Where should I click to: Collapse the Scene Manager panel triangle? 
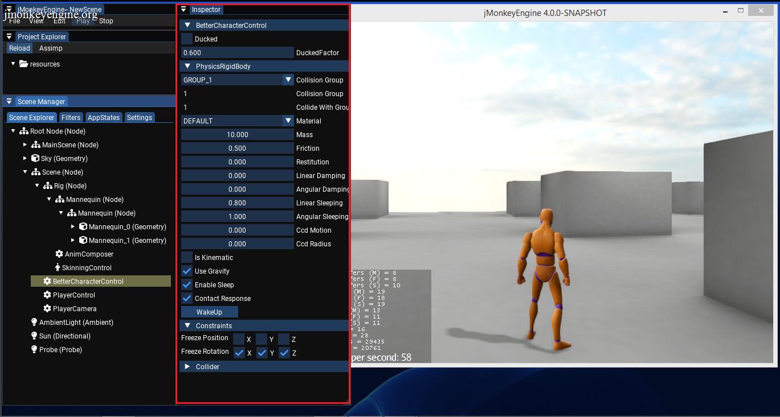coord(9,101)
